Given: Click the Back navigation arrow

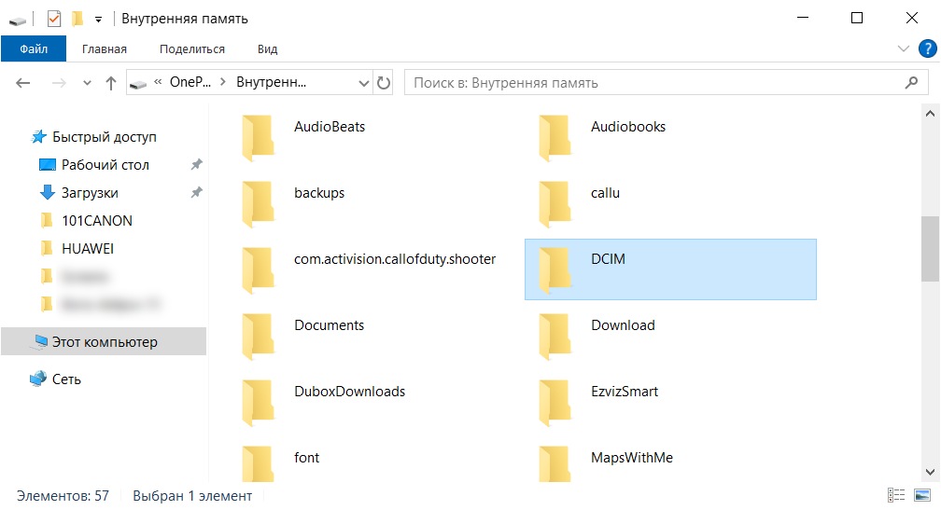Looking at the screenshot, I should click(x=22, y=83).
